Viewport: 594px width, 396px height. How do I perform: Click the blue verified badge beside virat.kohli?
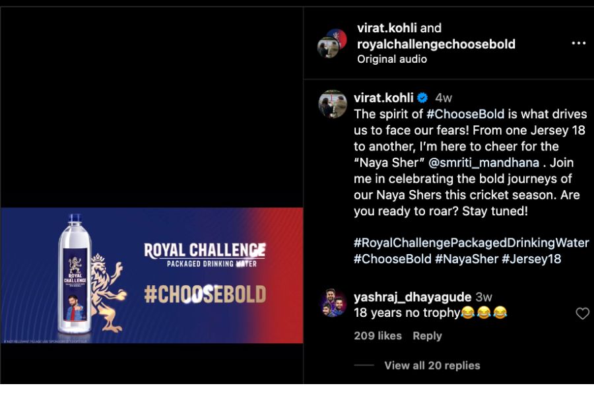[x=422, y=98]
